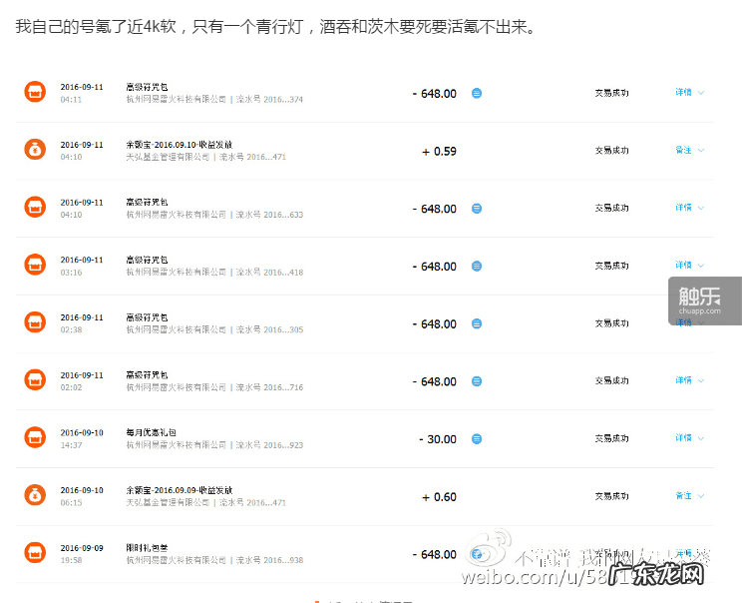Click the title 高级符咒包 at 04:11
This screenshot has width=742, height=603.
coord(147,87)
